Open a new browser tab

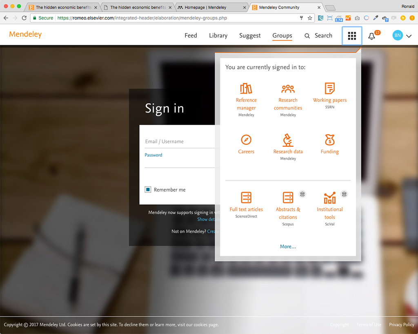[330, 8]
